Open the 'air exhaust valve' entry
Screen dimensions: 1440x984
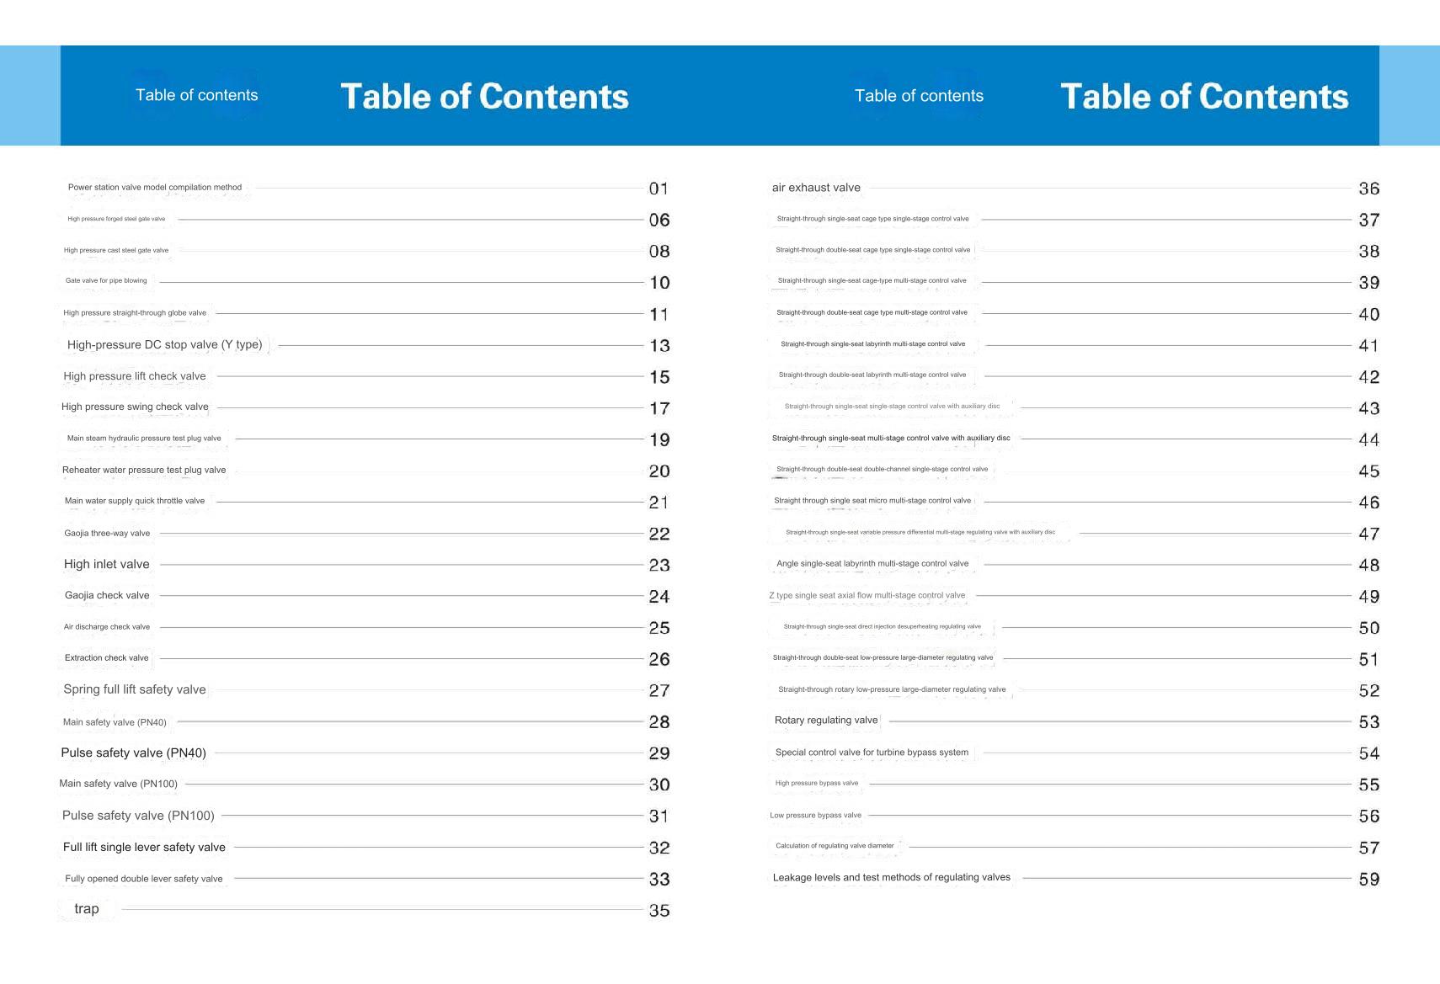coord(816,188)
